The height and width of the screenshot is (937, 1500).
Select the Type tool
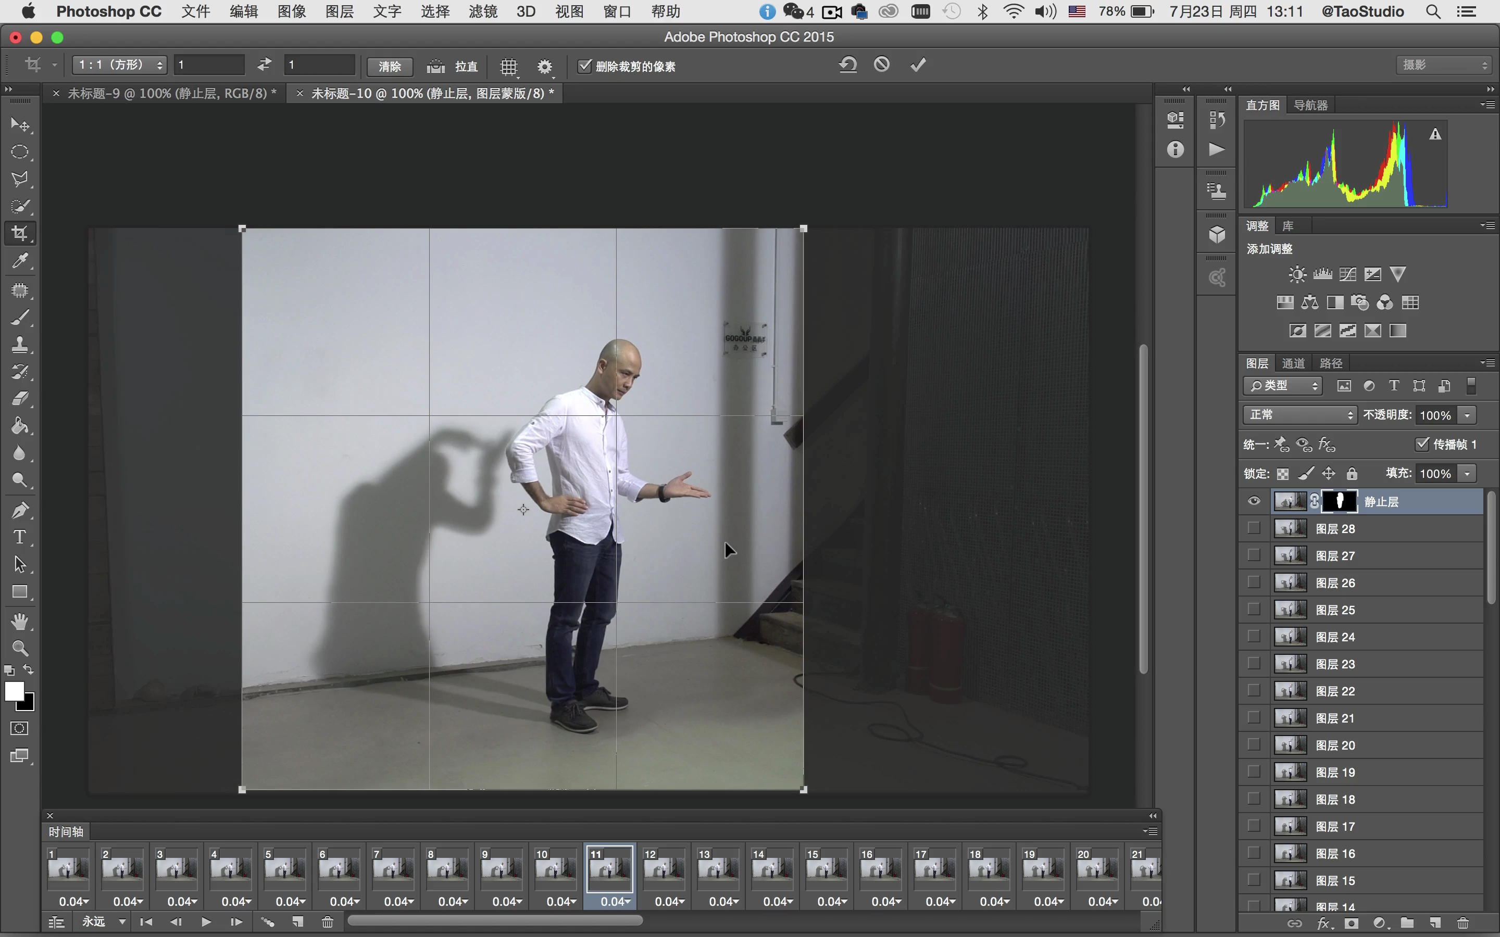(20, 537)
